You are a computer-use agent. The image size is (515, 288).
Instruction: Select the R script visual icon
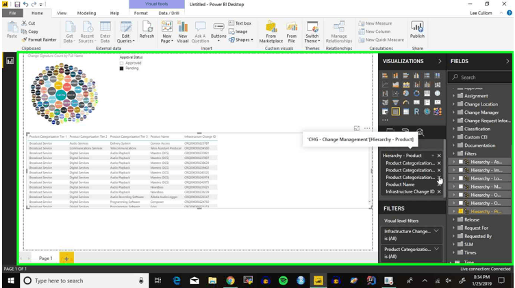point(416,112)
